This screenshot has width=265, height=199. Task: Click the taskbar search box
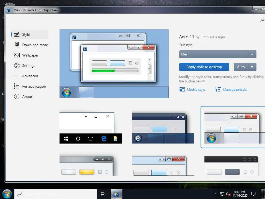pyautogui.click(x=56, y=194)
